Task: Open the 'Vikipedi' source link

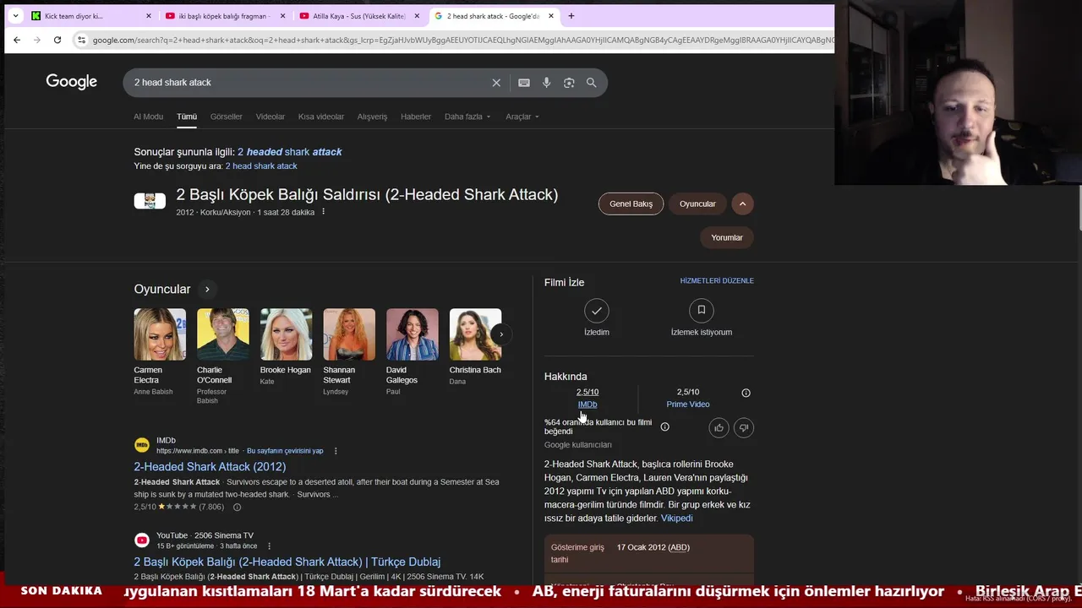Action: coord(677,518)
